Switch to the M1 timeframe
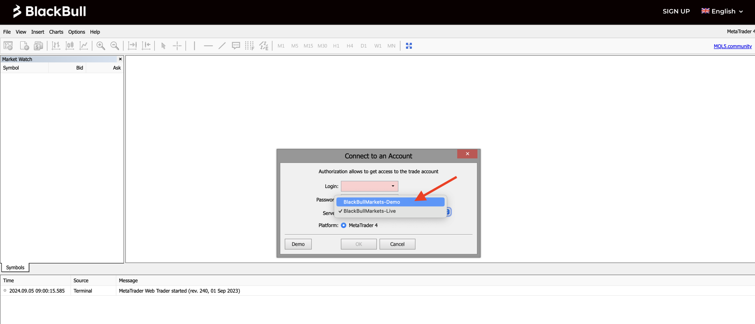 coord(281,46)
